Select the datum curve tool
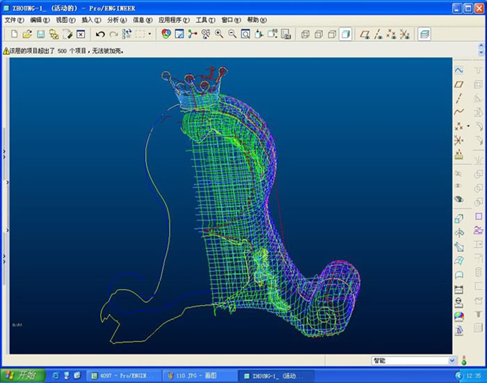 [458, 111]
